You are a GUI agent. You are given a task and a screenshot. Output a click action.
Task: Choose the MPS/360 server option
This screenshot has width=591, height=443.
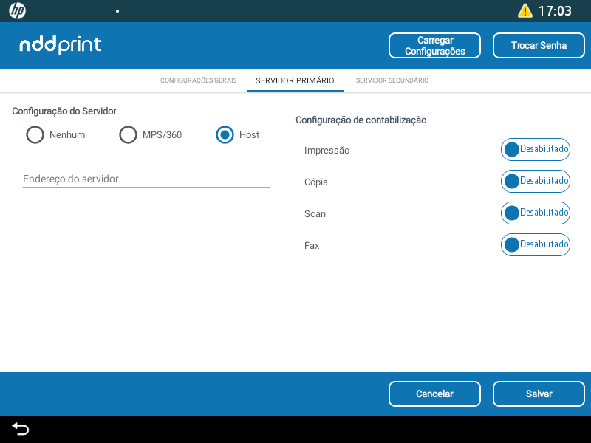(129, 135)
